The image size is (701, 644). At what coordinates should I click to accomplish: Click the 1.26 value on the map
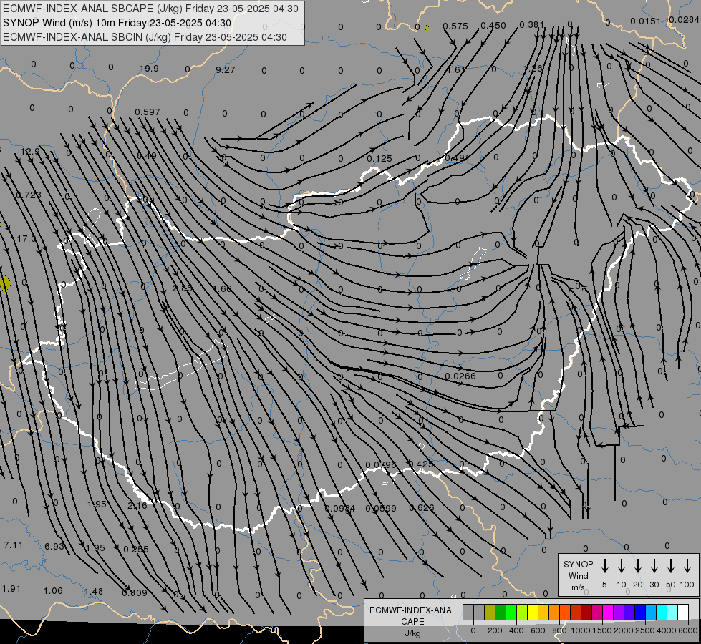pyautogui.click(x=533, y=69)
